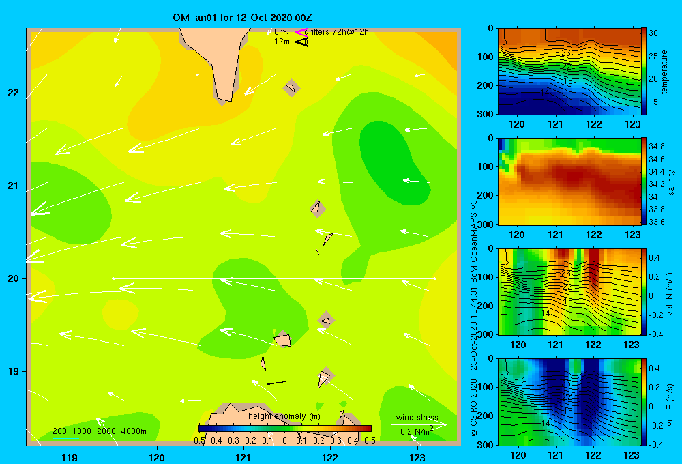Click the island near 121.4E 19.3N
Image resolution: width=682 pixels, height=464 pixels.
(x=282, y=339)
